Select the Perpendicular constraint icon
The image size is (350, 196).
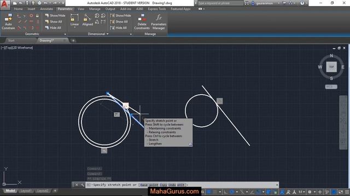point(25,22)
